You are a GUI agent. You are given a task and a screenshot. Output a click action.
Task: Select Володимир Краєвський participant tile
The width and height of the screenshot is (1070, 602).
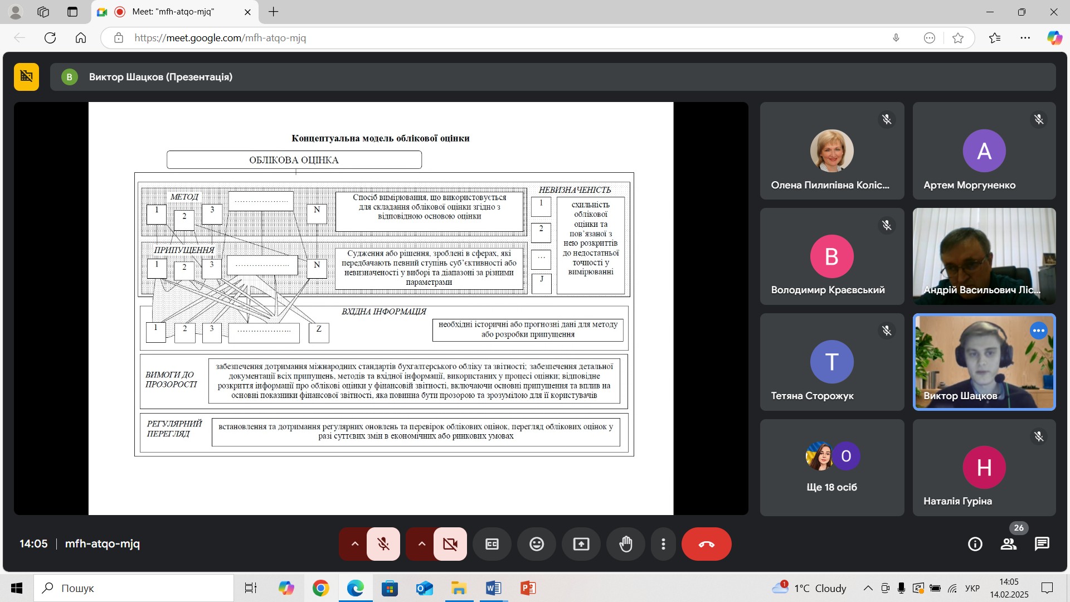(832, 256)
